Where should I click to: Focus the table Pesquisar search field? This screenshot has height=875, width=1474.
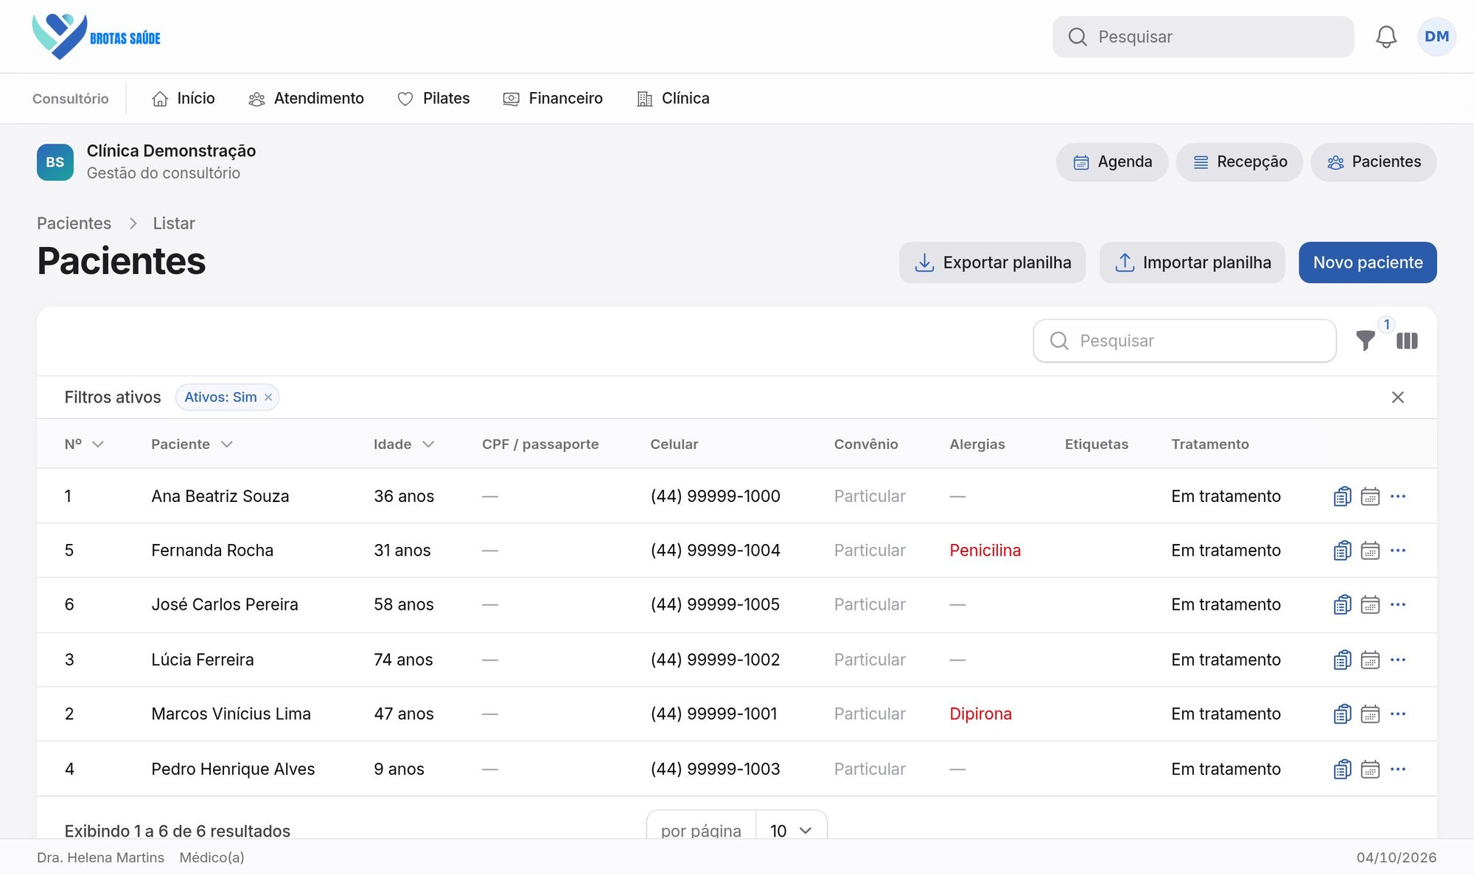[1184, 341]
